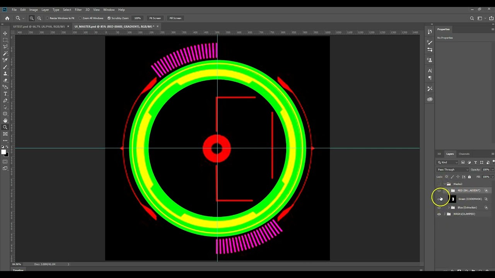This screenshot has height=278, width=495.
Task: Expand the Blue (Extraction) group
Action: click(449, 208)
